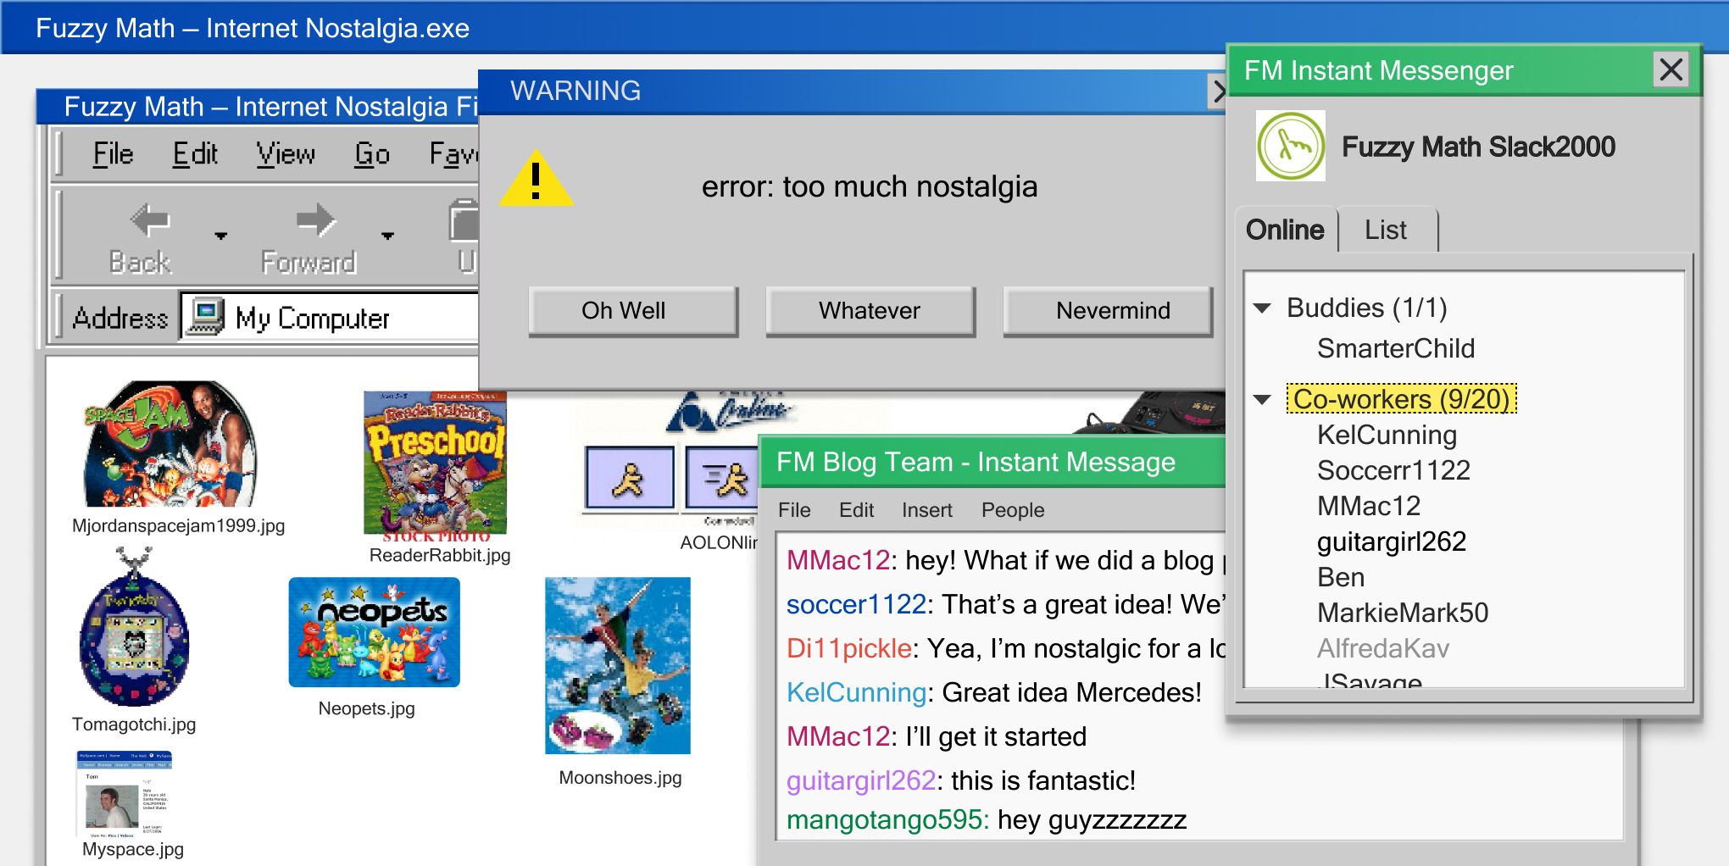Collapse the Co-workers group arrow
The image size is (1729, 866).
pyautogui.click(x=1262, y=400)
